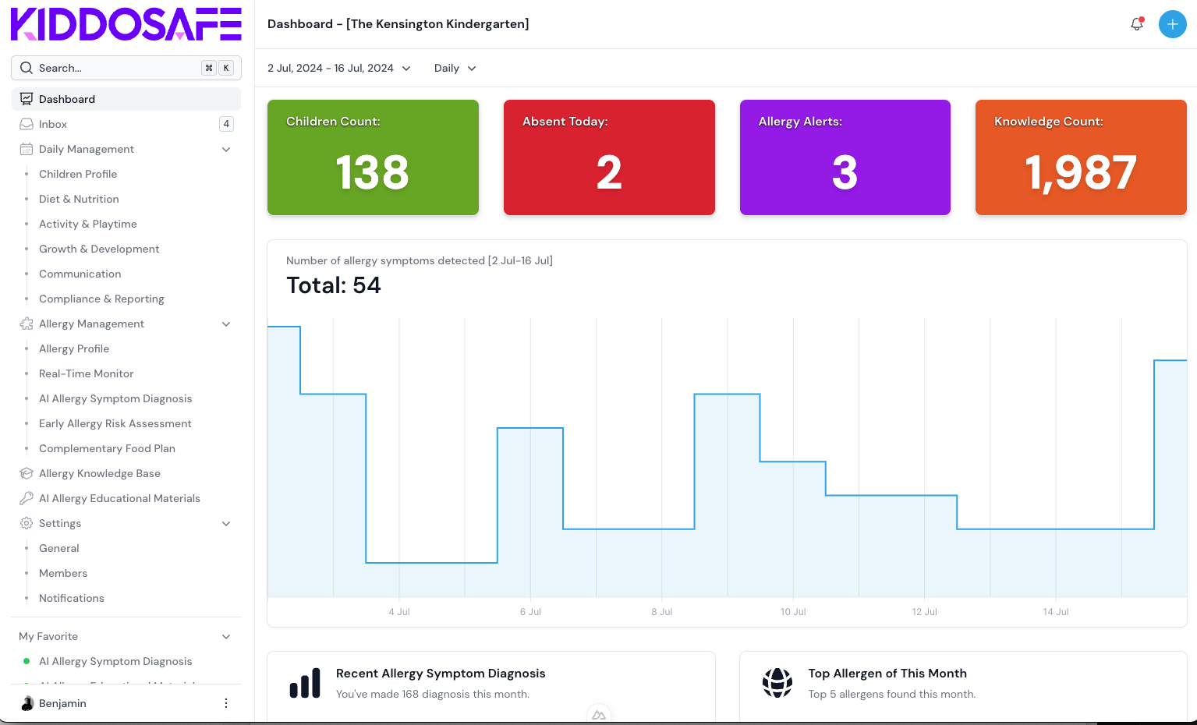Click the Allergy Alerts purple card
The height and width of the screenshot is (725, 1197).
pyautogui.click(x=845, y=157)
